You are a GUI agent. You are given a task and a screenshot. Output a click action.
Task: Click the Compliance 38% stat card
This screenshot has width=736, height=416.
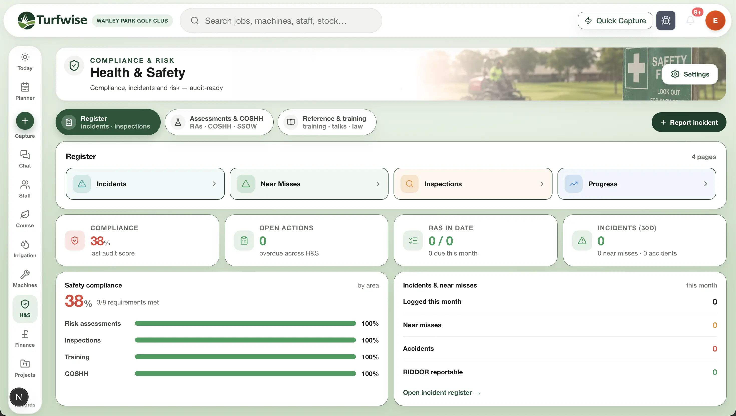coord(138,240)
